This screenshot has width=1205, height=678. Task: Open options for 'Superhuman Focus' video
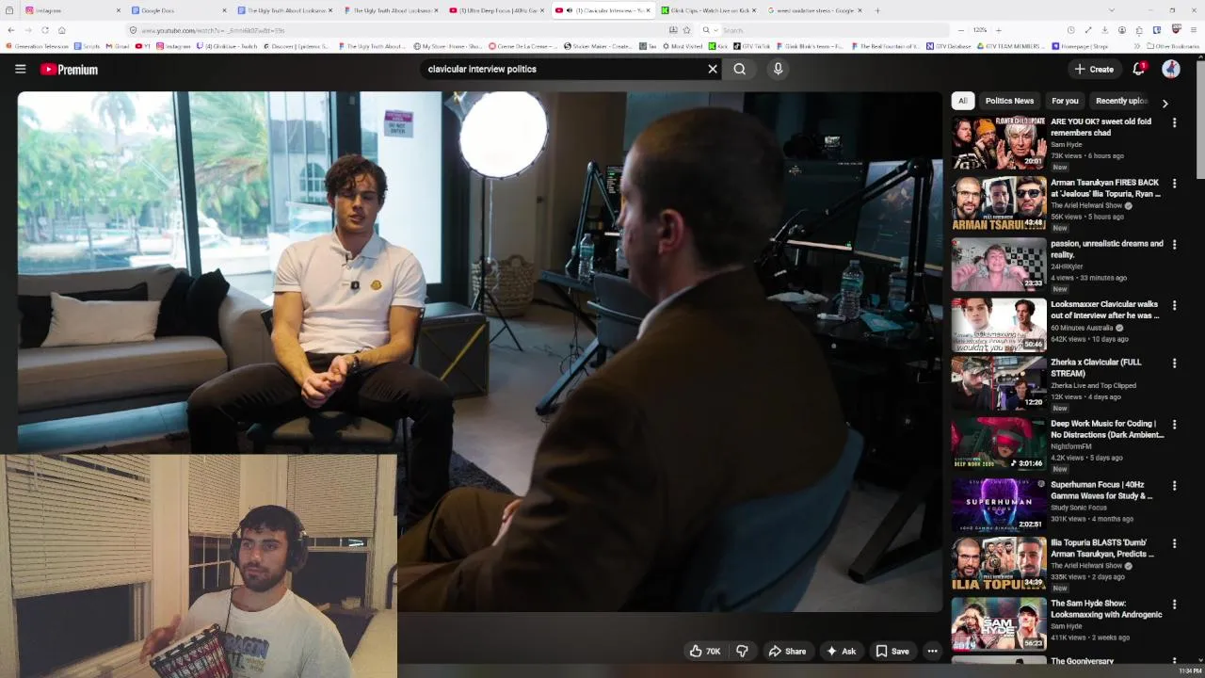tap(1174, 486)
